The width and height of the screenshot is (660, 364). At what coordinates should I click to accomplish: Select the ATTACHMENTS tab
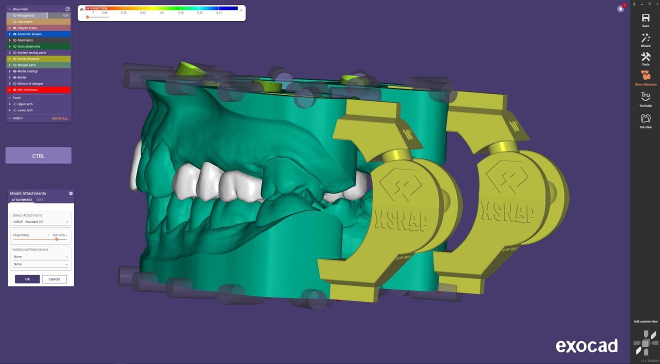tap(22, 200)
